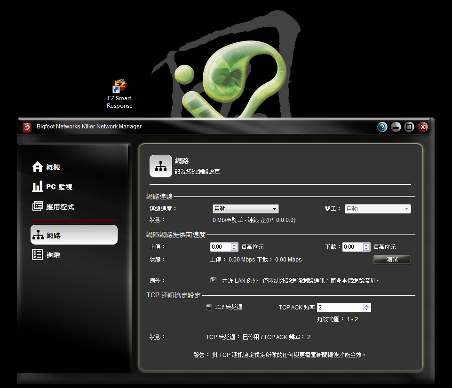Click the 網路連線 section heading

click(159, 197)
